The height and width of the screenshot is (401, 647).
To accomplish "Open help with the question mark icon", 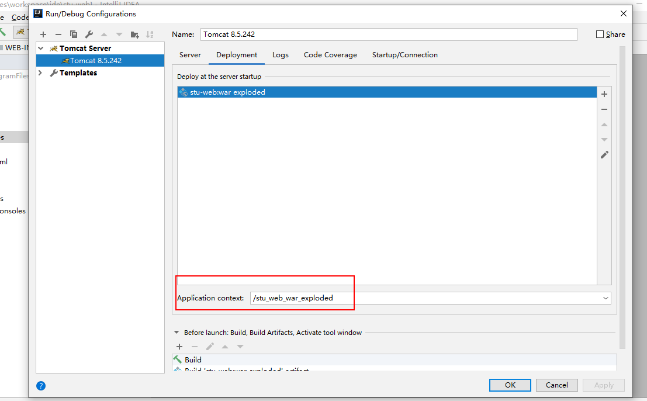I will pos(41,386).
